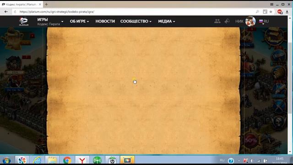The image size is (293, 165).
Task: Click the ИГРЫ heading text
Action: pyautogui.click(x=43, y=19)
